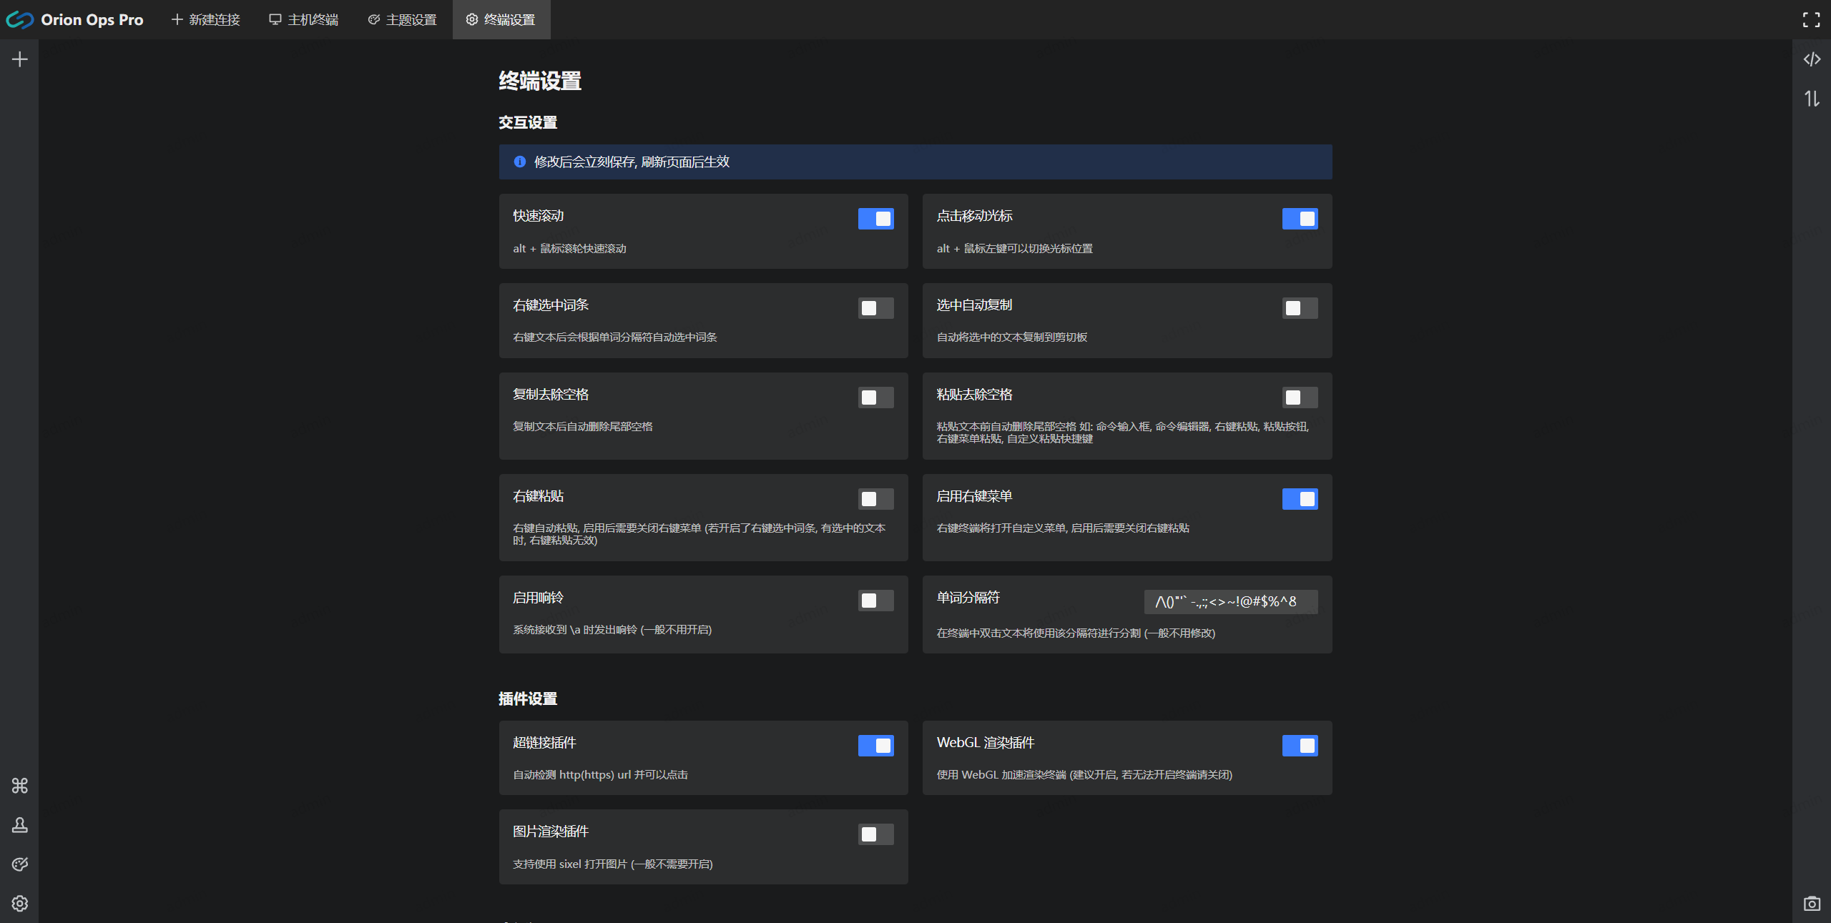This screenshot has width=1831, height=923.
Task: Turn on the 启用响铃 toggle
Action: [875, 601]
